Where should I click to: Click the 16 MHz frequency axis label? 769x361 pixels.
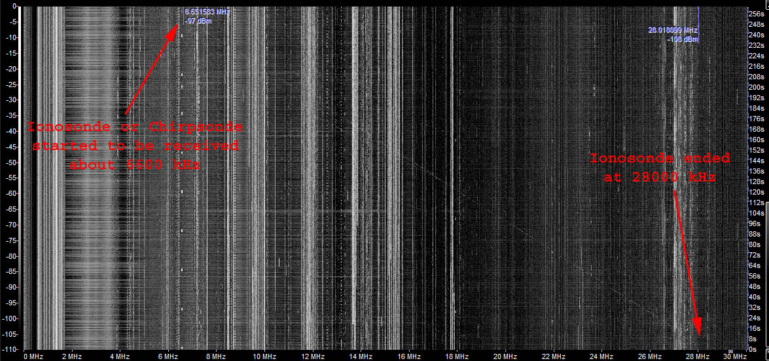pyautogui.click(x=408, y=356)
